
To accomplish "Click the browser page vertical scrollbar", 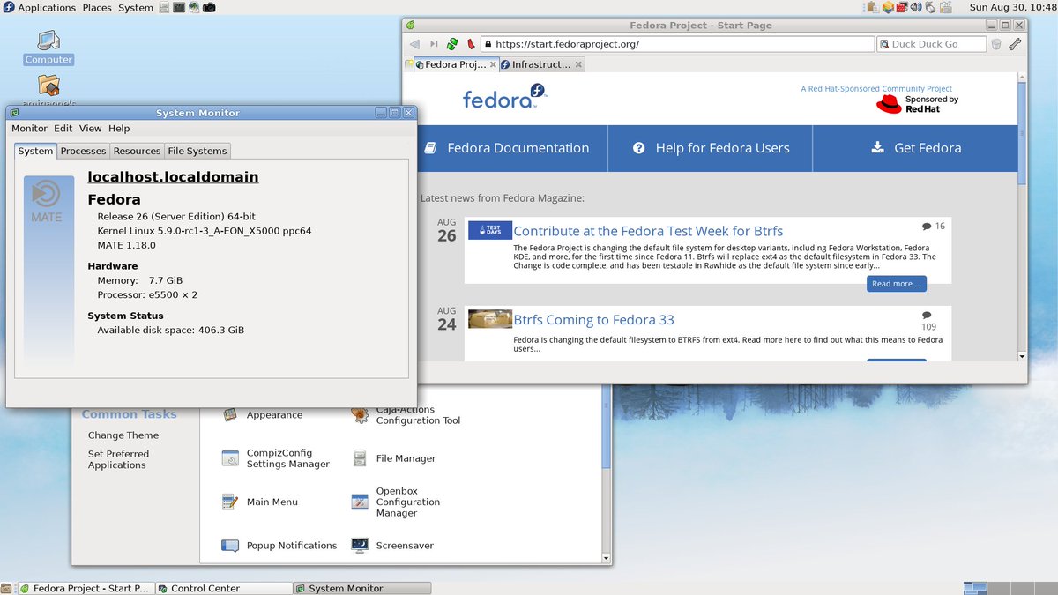I will (x=1022, y=216).
